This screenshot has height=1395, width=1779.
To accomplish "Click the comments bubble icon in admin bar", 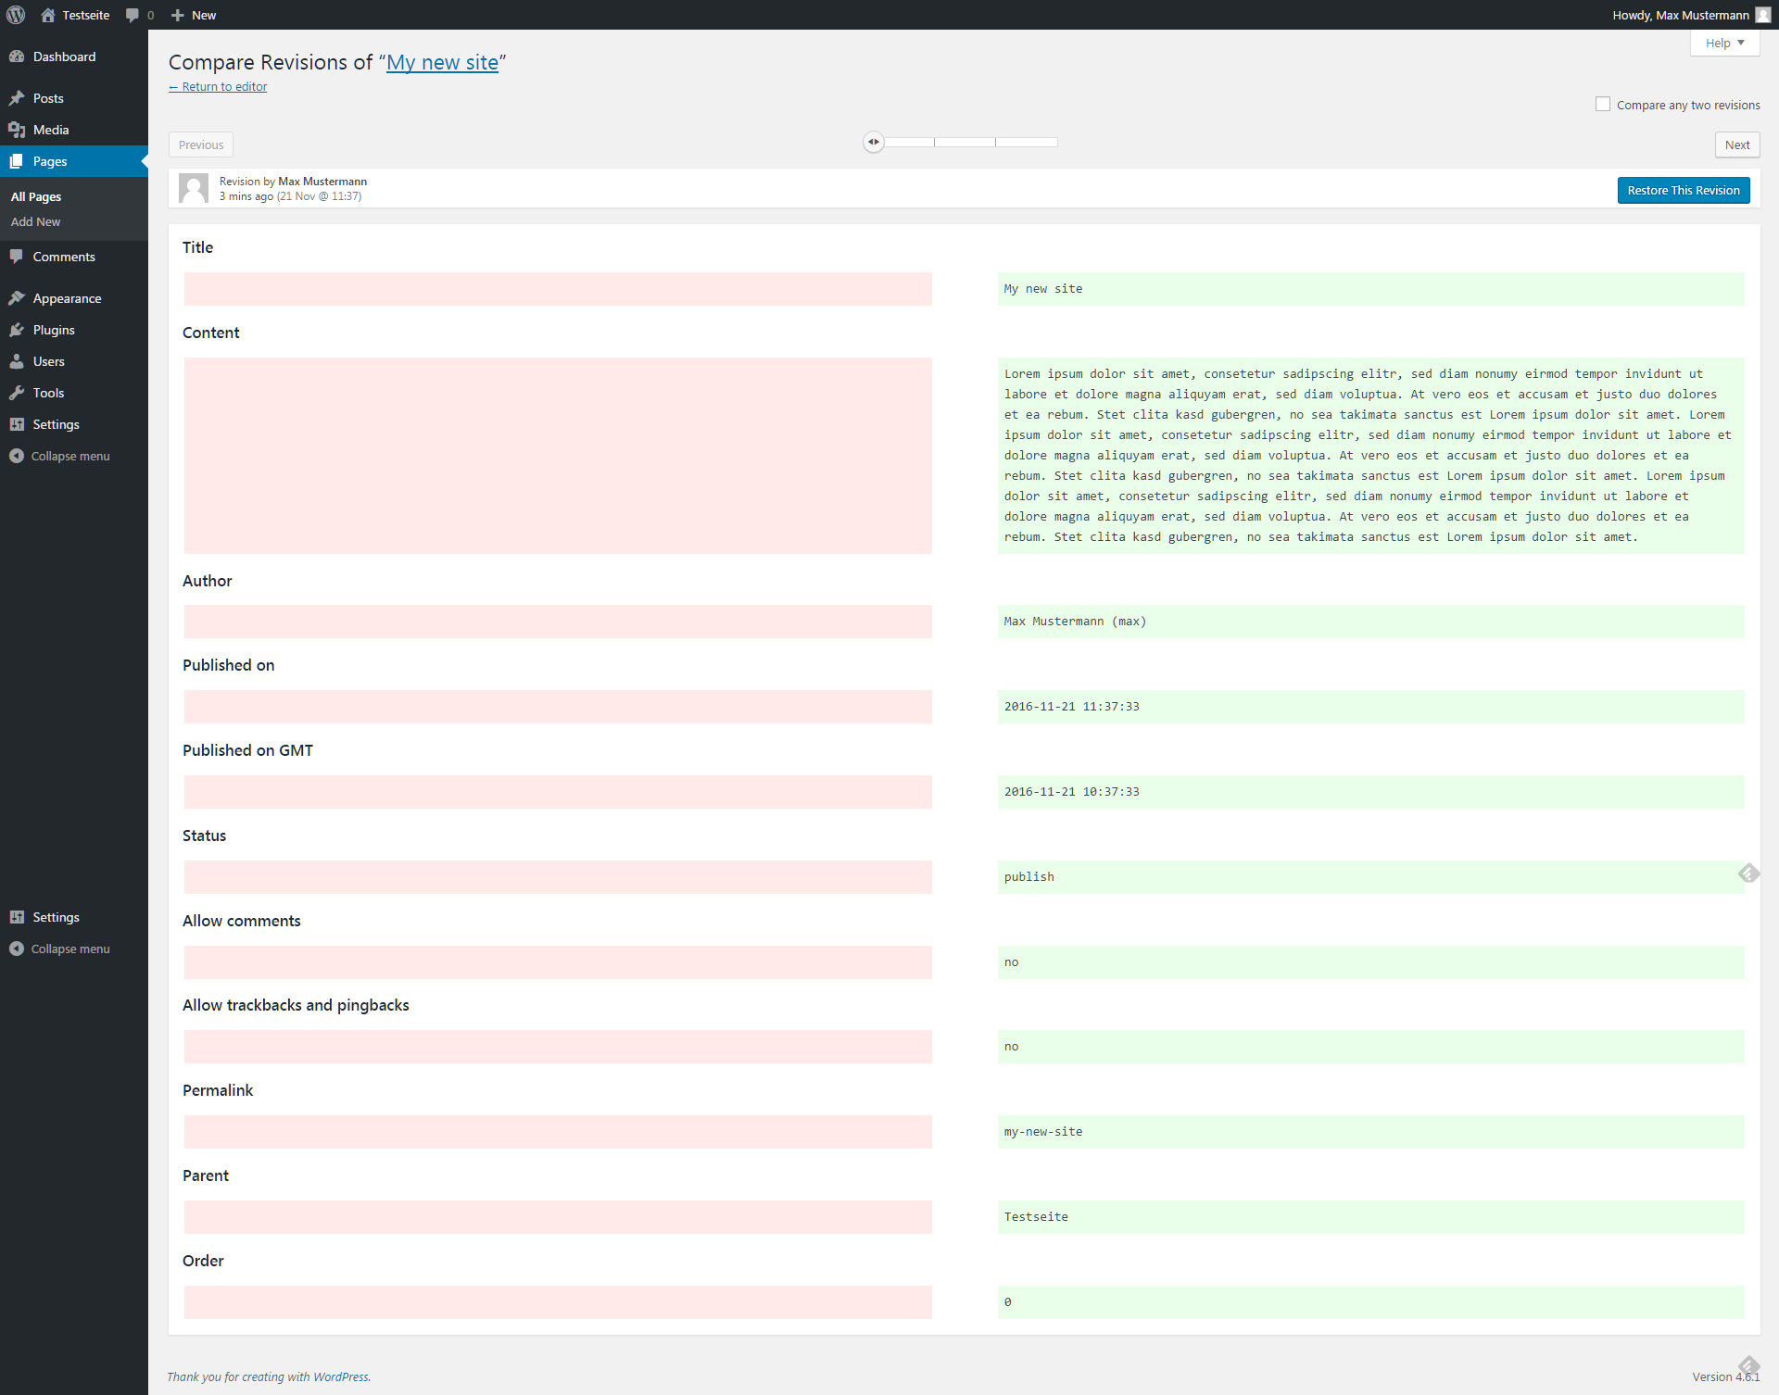I will coord(132,15).
